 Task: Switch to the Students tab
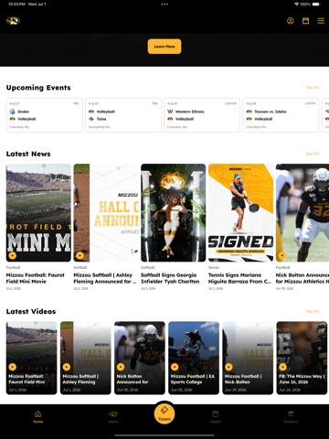pyautogui.click(x=291, y=417)
